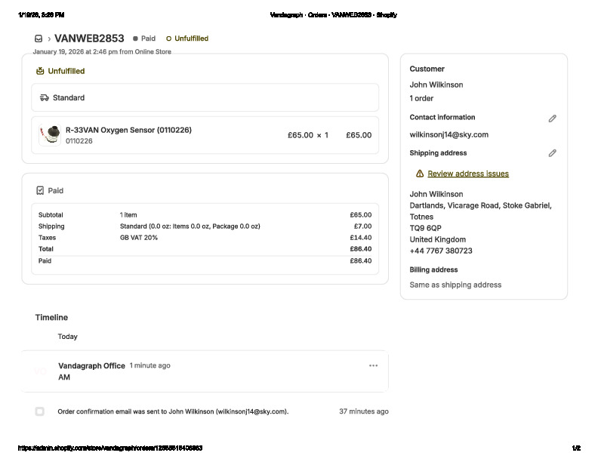The width and height of the screenshot is (598, 462).
Task: Click the Unfulfilled status badge in header
Action: click(x=187, y=38)
